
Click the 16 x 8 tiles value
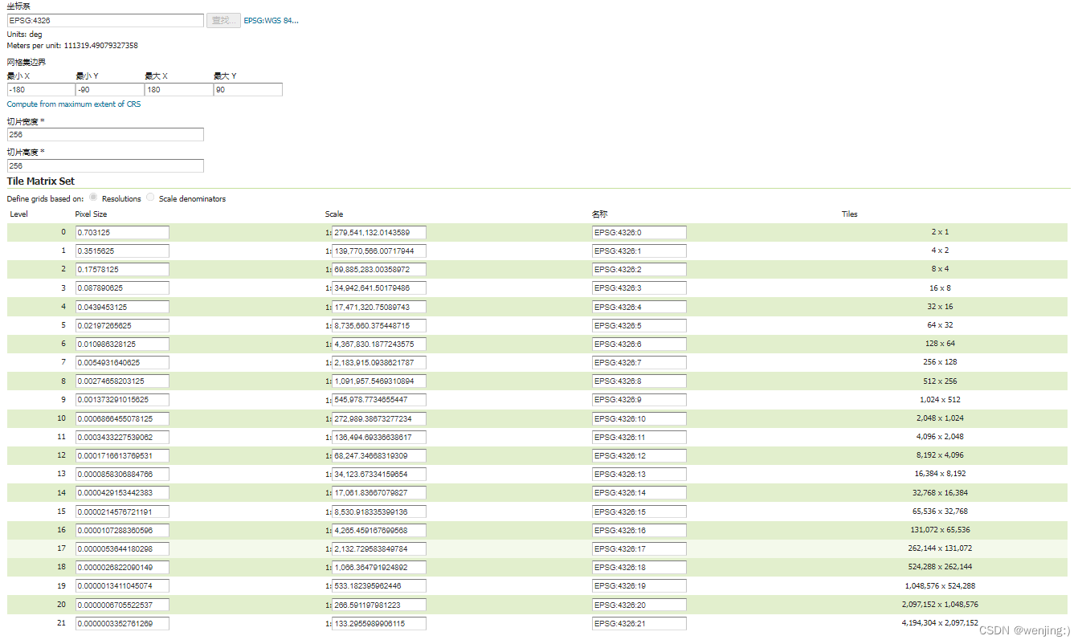coord(940,287)
